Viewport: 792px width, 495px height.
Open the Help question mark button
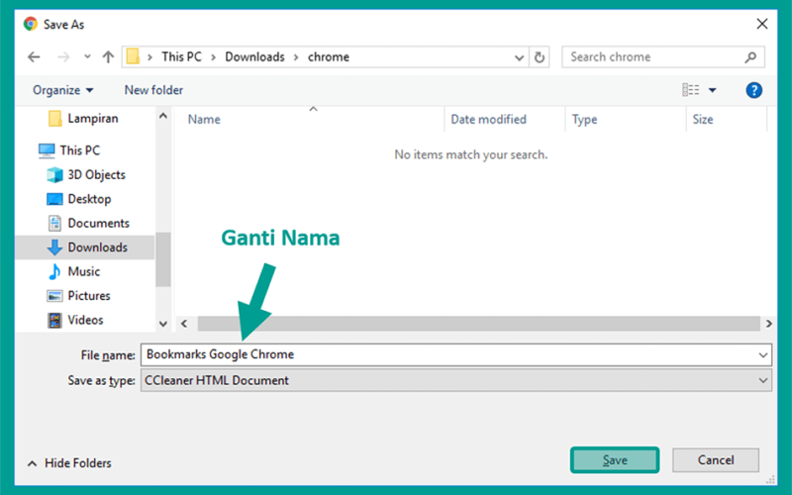(753, 90)
